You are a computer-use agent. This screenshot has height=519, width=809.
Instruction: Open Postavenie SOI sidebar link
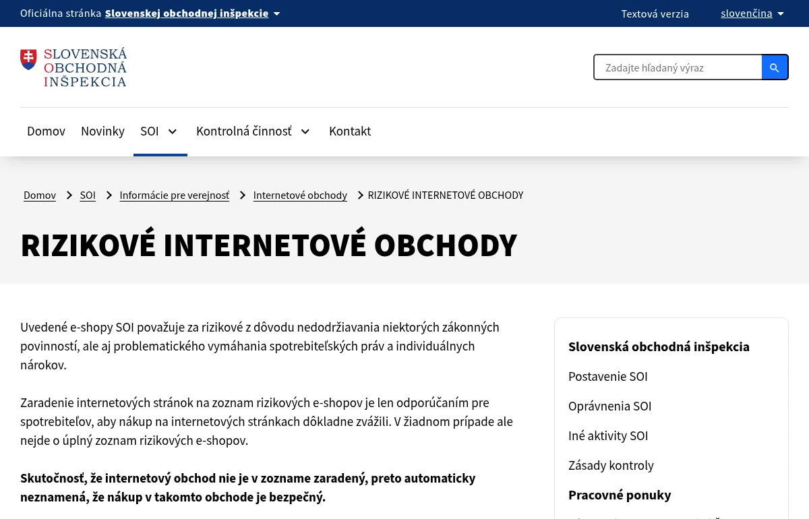pyautogui.click(x=608, y=377)
